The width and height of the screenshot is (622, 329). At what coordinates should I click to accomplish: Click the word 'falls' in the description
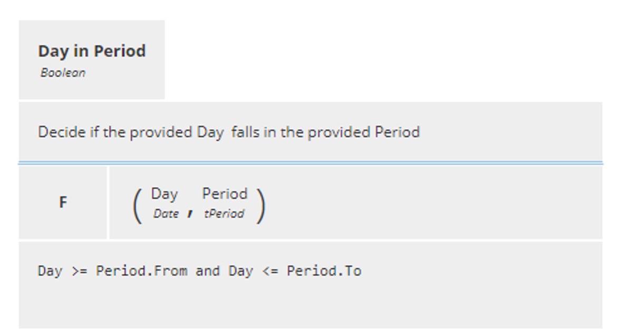(245, 132)
